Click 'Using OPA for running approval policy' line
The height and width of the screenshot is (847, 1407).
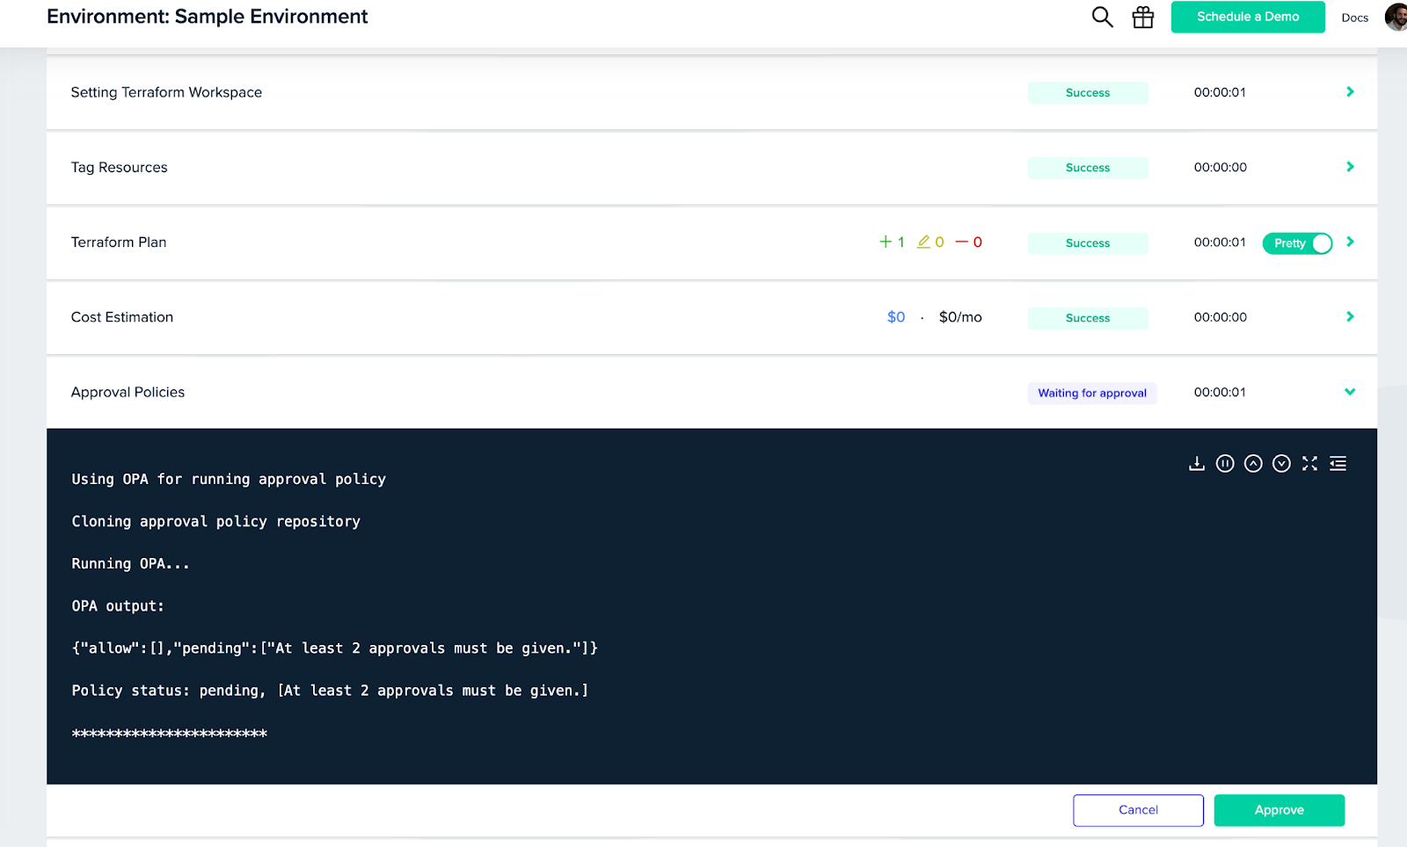click(229, 479)
